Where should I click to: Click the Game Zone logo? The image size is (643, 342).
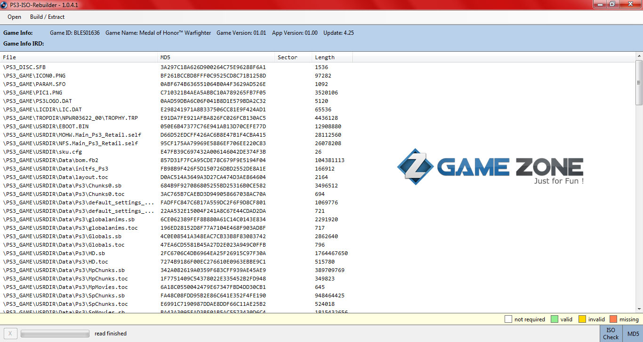pos(490,167)
